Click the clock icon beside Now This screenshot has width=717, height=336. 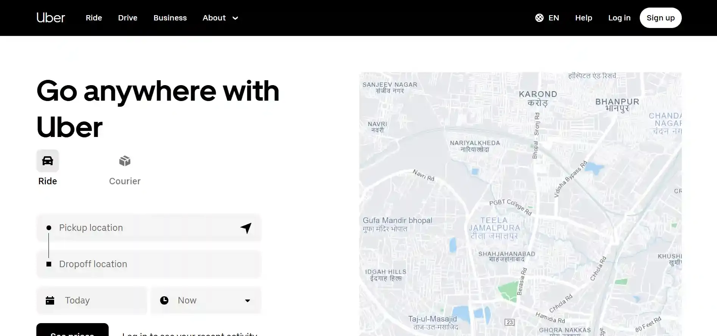click(164, 300)
